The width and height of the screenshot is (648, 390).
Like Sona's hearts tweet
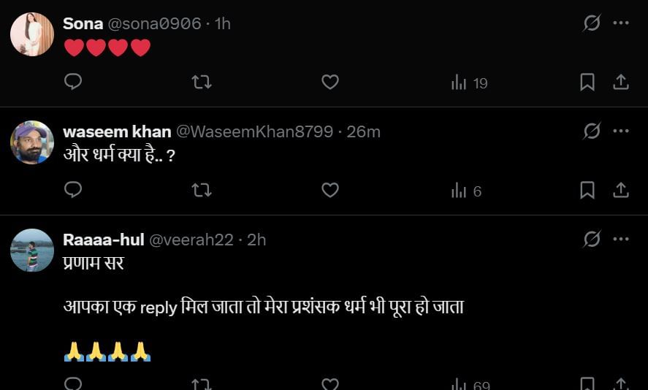pos(330,83)
